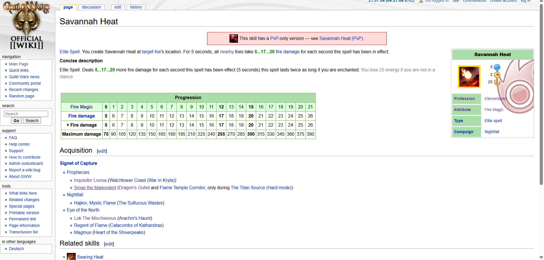Open the Savannah Heat (PvP) link
Image resolution: width=544 pixels, height=260 pixels.
tap(341, 39)
